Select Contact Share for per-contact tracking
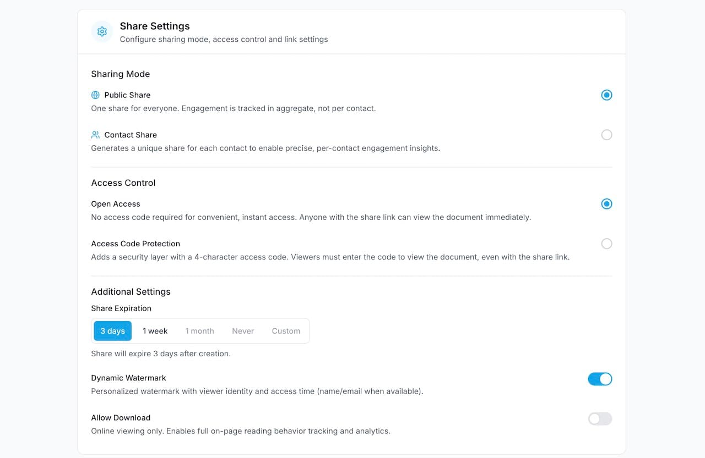 coord(606,135)
